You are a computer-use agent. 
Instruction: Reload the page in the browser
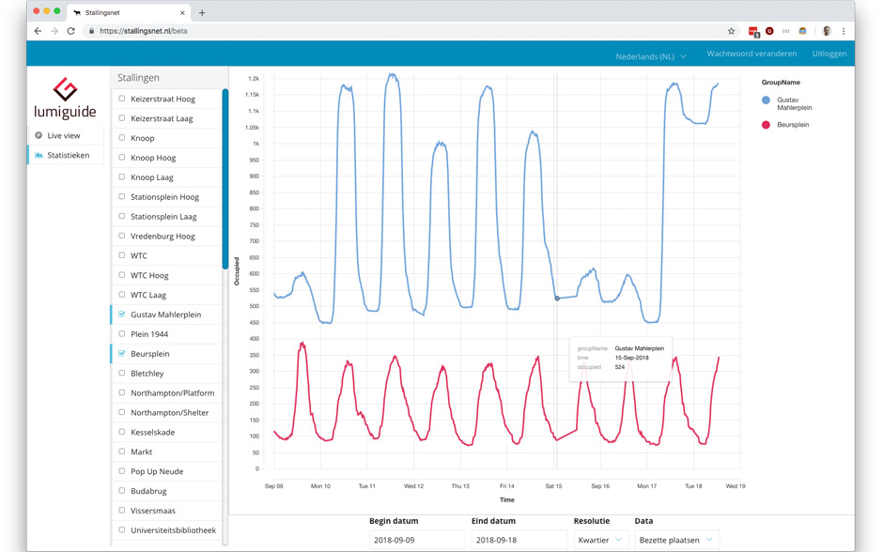coord(70,31)
